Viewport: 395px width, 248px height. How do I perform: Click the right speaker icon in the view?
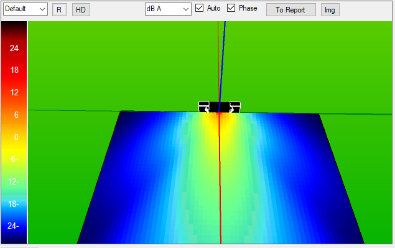pyautogui.click(x=235, y=107)
